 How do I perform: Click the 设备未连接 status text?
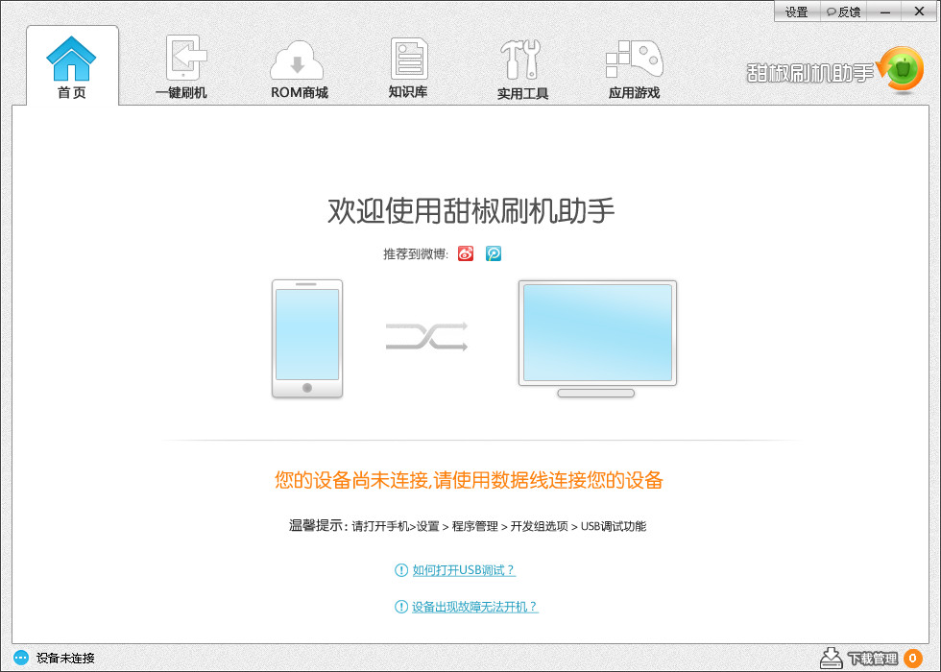coord(65,659)
